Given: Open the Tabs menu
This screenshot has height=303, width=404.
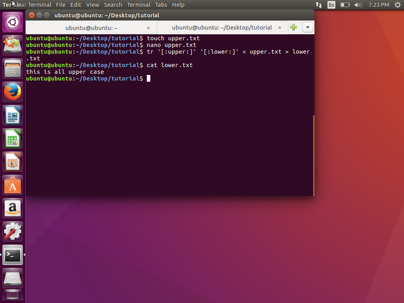Looking at the screenshot, I should [161, 5].
